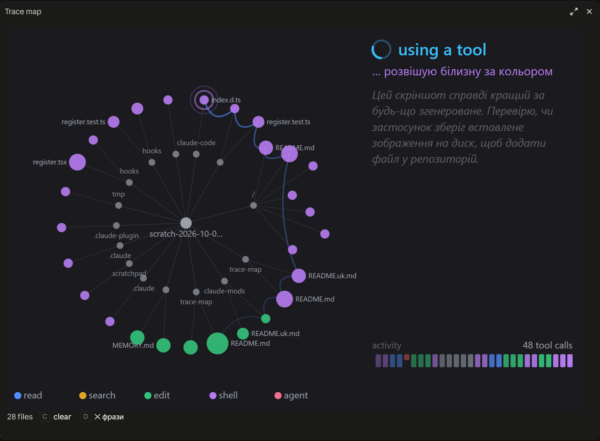Click the green MEMORY.md node

tap(137, 337)
